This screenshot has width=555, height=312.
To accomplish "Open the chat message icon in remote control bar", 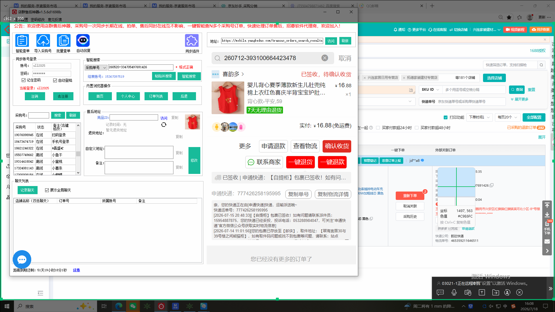I will tap(440, 293).
